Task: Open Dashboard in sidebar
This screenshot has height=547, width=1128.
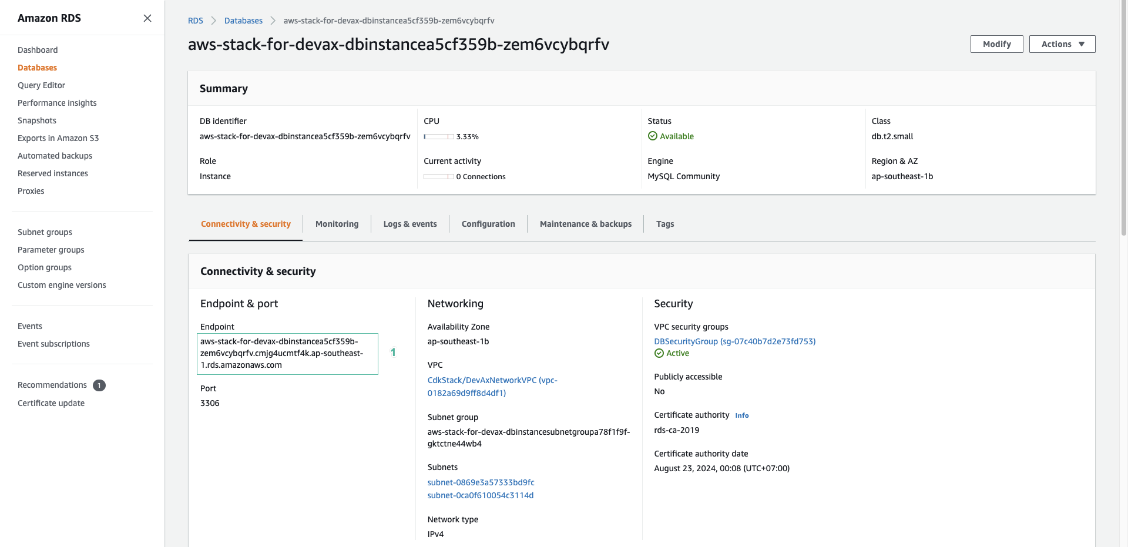Action: pyautogui.click(x=38, y=50)
